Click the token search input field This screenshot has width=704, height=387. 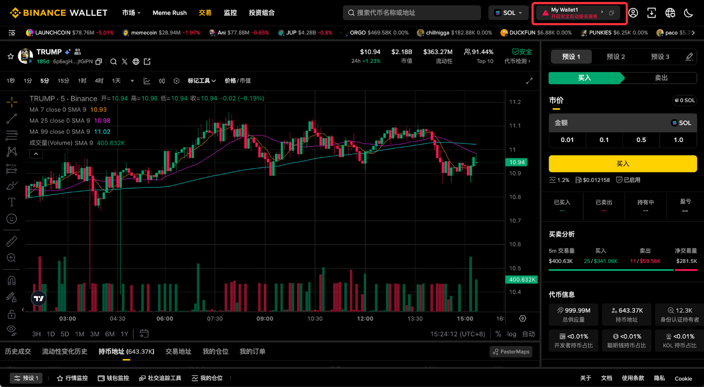pos(412,13)
